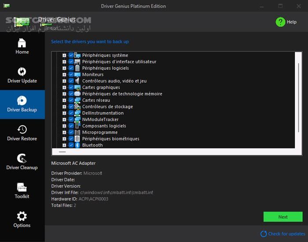Click the Contrôleurs de stockage icon
The width and height of the screenshot is (308, 242).
pyautogui.click(x=77, y=107)
